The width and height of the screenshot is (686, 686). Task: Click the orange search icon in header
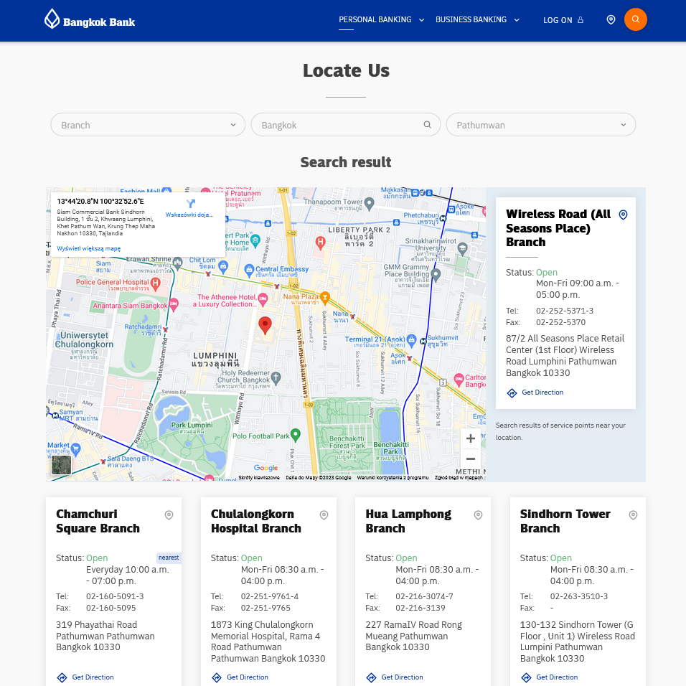[635, 19]
